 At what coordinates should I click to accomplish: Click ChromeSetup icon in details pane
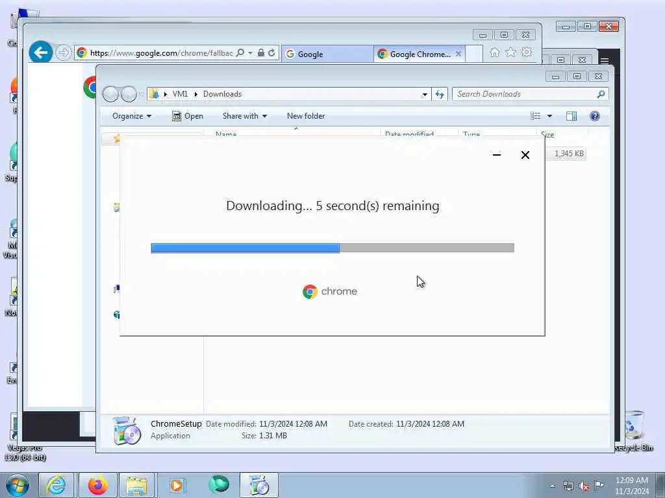(x=127, y=431)
